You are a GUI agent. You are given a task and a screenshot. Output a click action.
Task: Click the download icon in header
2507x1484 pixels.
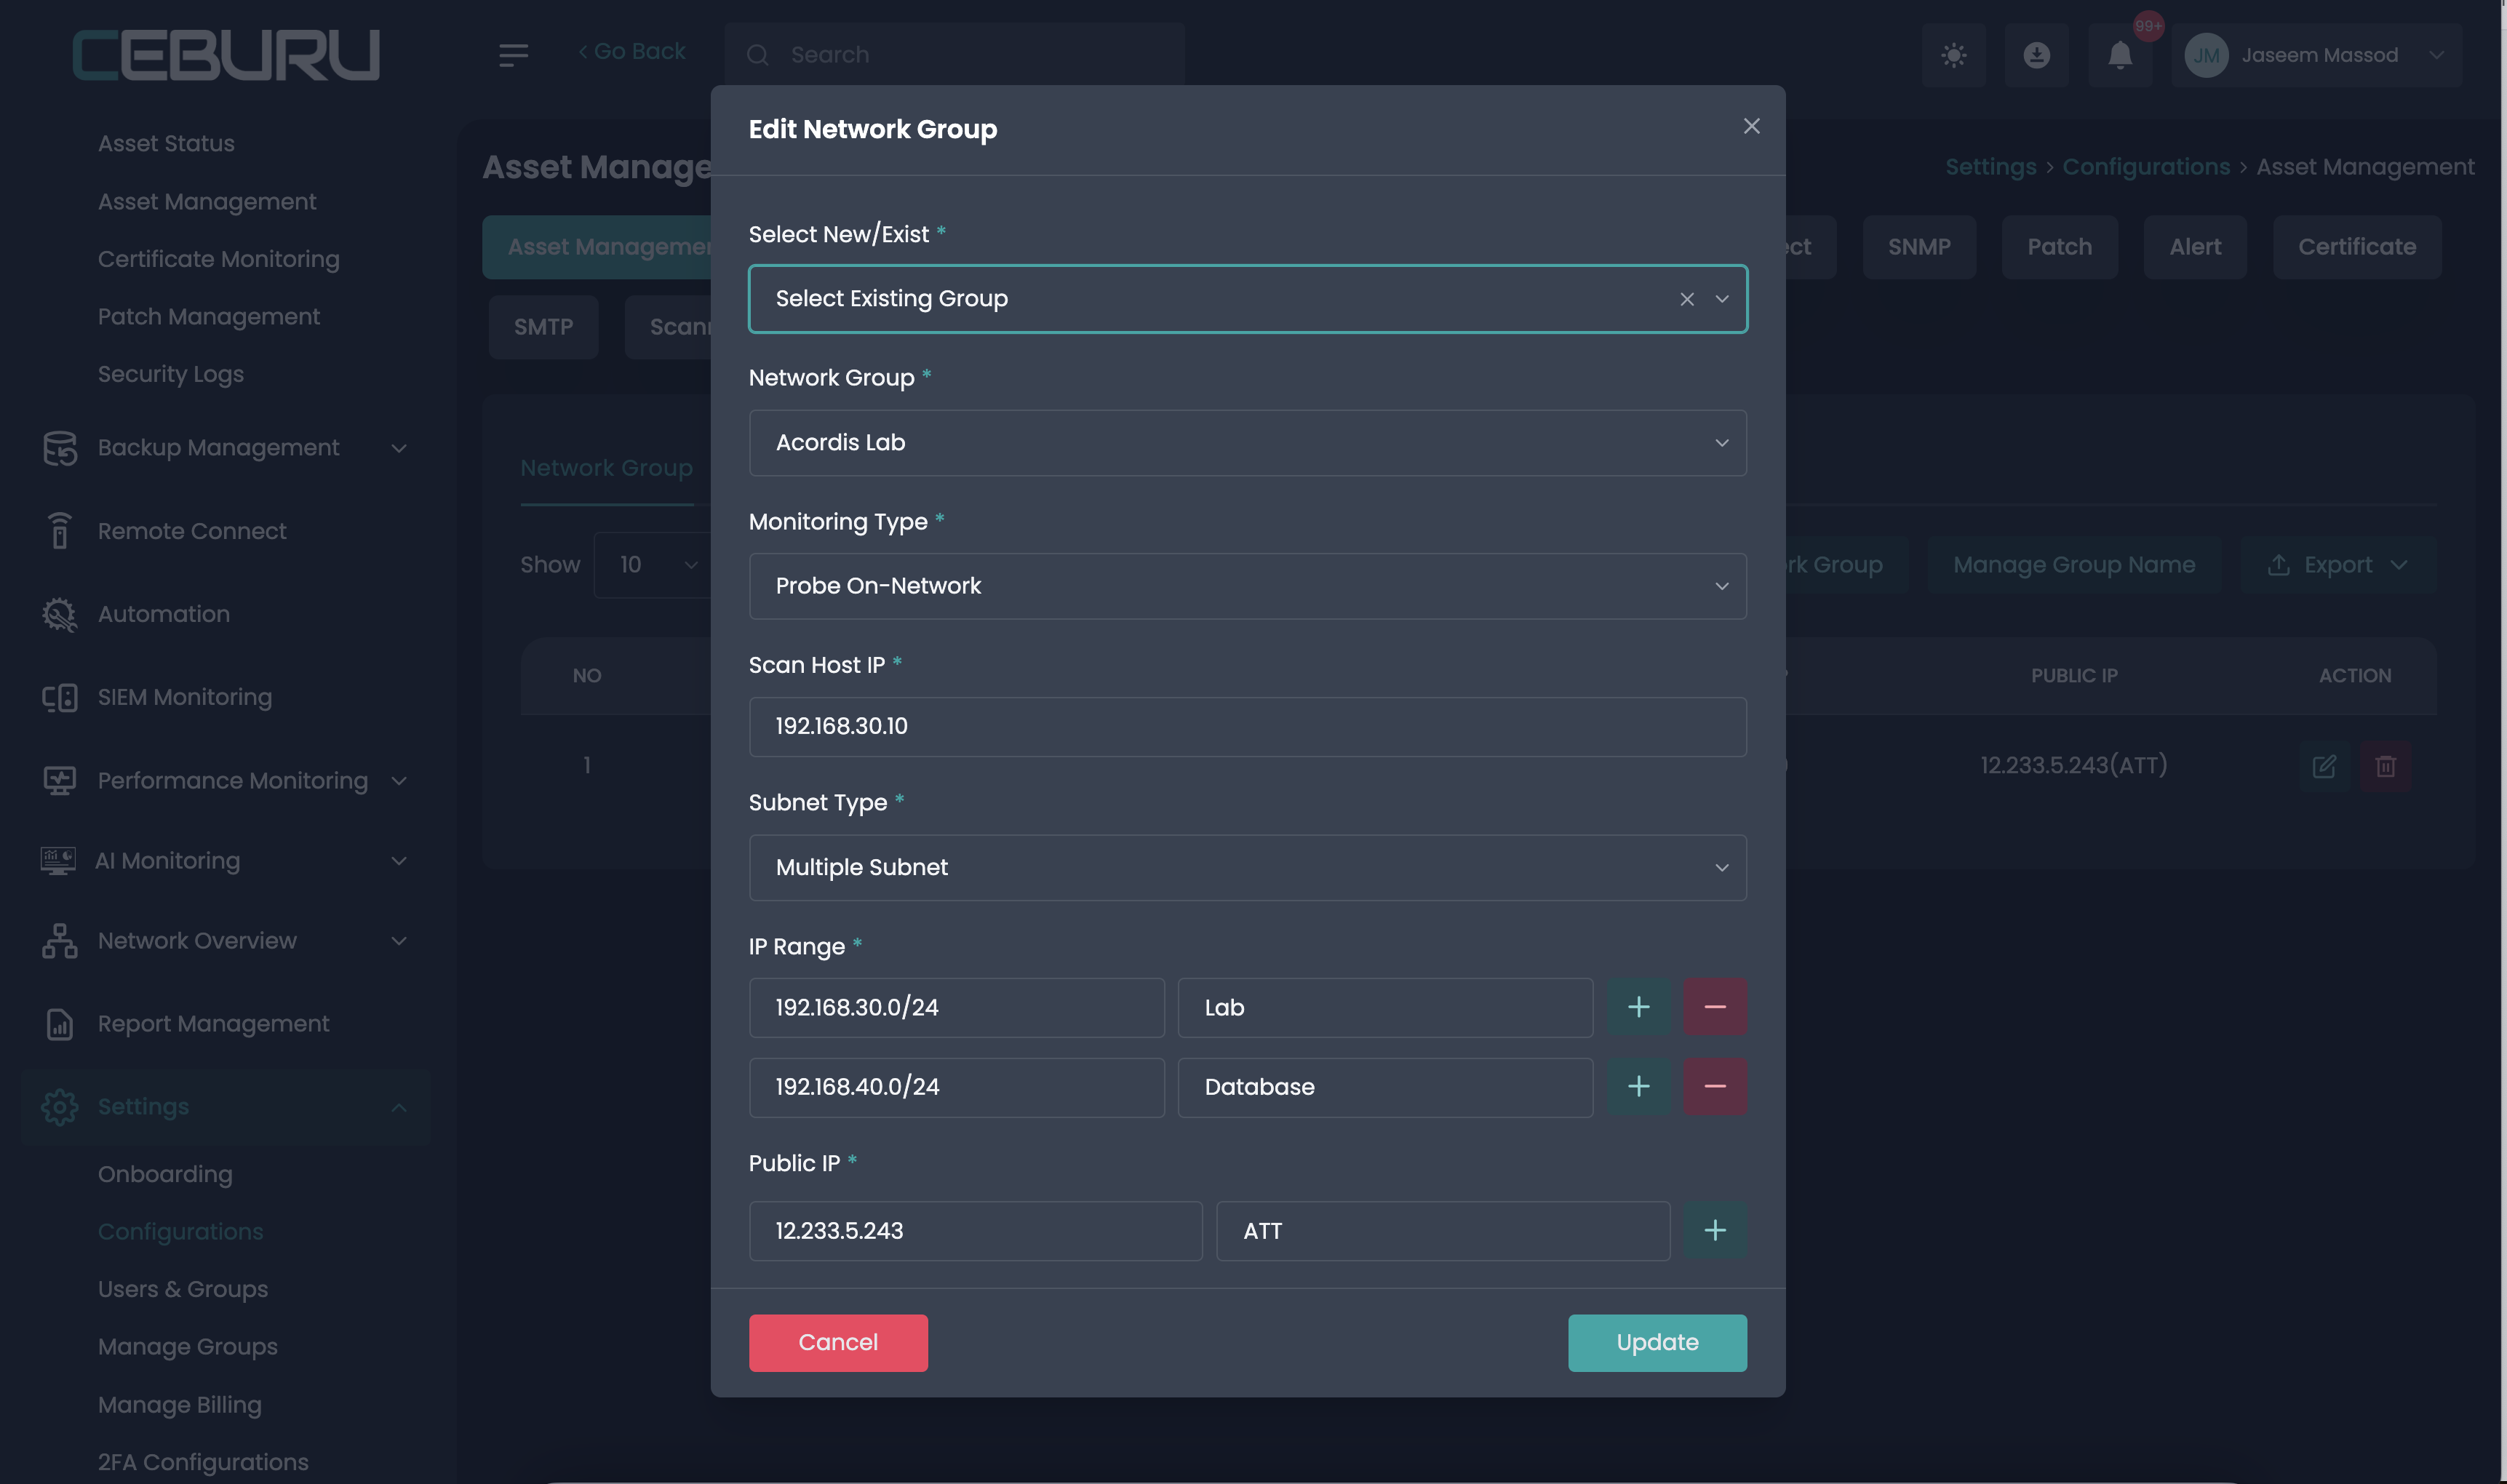(x=2036, y=55)
